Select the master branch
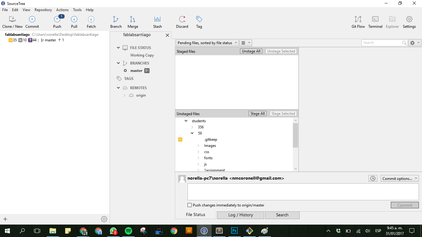This screenshot has height=237, width=422. tap(136, 71)
